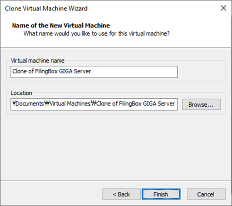The height and width of the screenshot is (206, 232).
Task: Cancel the clone wizard
Action: pyautogui.click(x=206, y=194)
